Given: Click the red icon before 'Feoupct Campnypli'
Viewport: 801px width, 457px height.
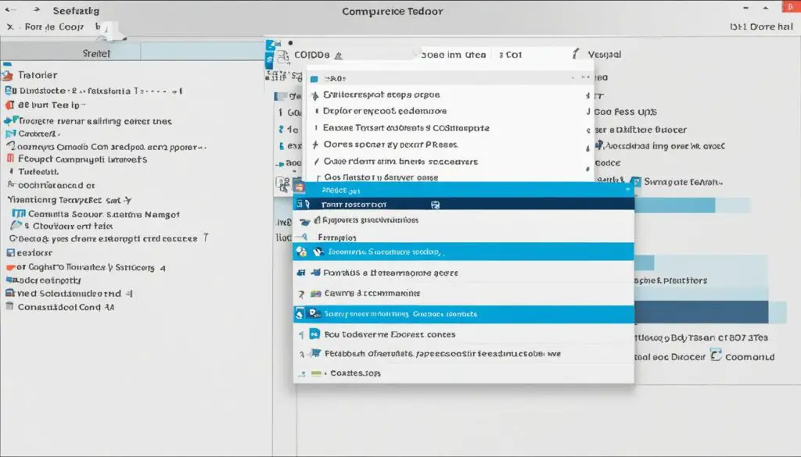Looking at the screenshot, I should click(10, 159).
